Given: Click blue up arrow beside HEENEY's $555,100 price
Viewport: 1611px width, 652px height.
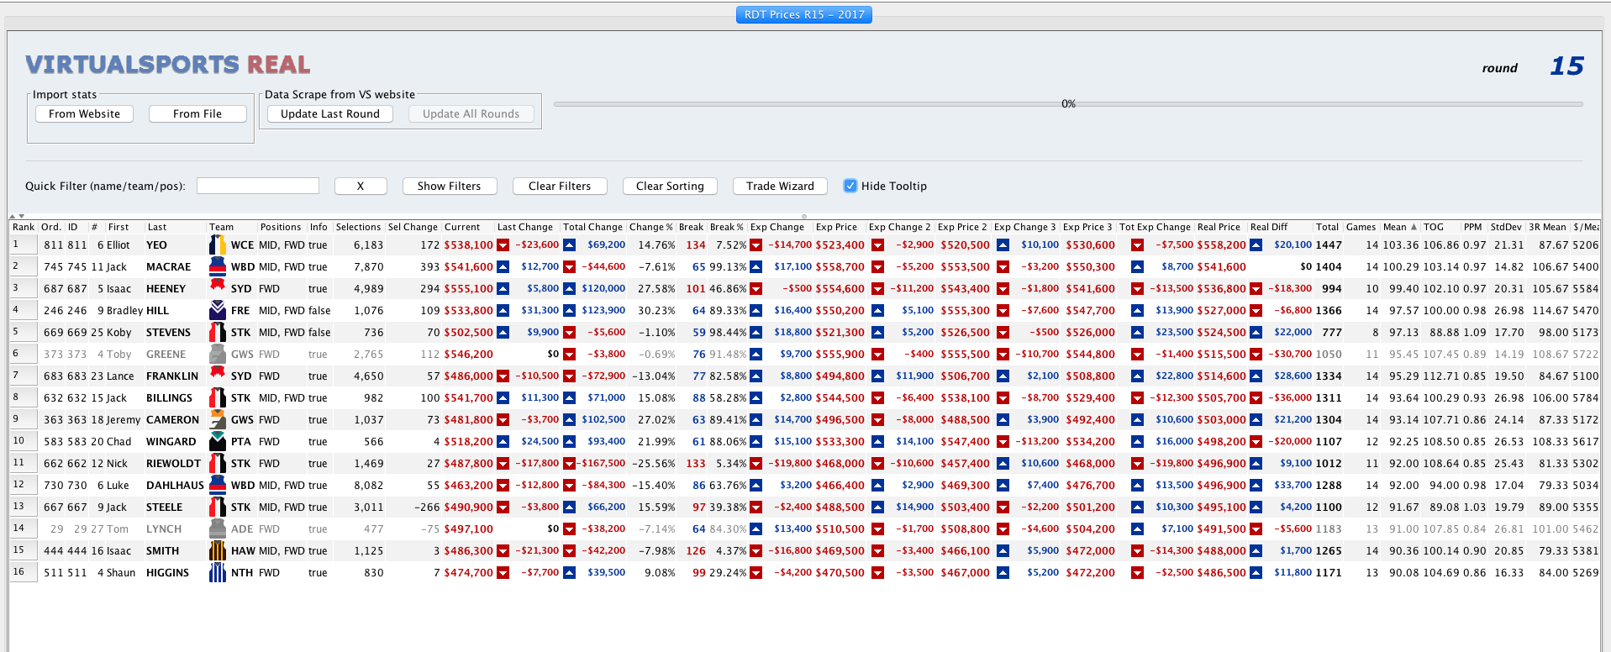Looking at the screenshot, I should click(503, 289).
